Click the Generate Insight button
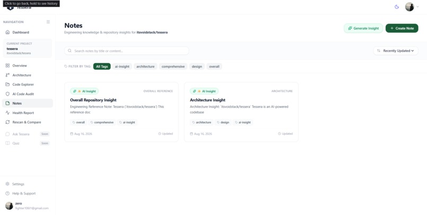 [363, 28]
